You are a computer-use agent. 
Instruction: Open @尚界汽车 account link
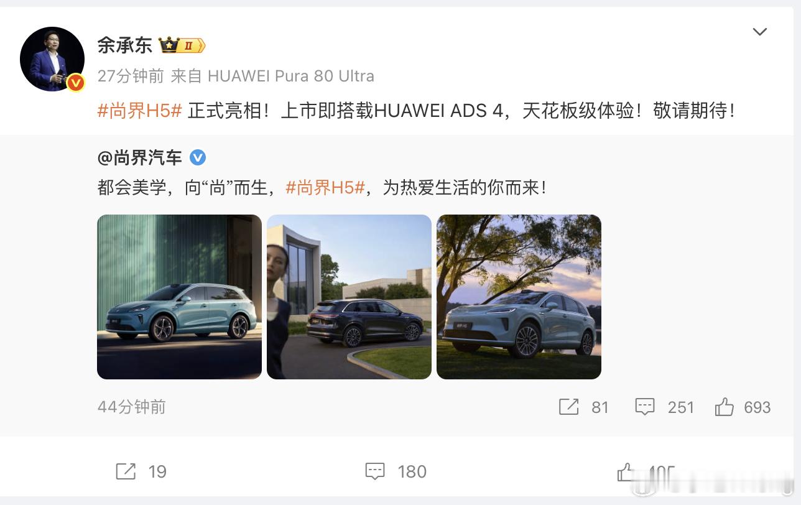click(x=139, y=157)
